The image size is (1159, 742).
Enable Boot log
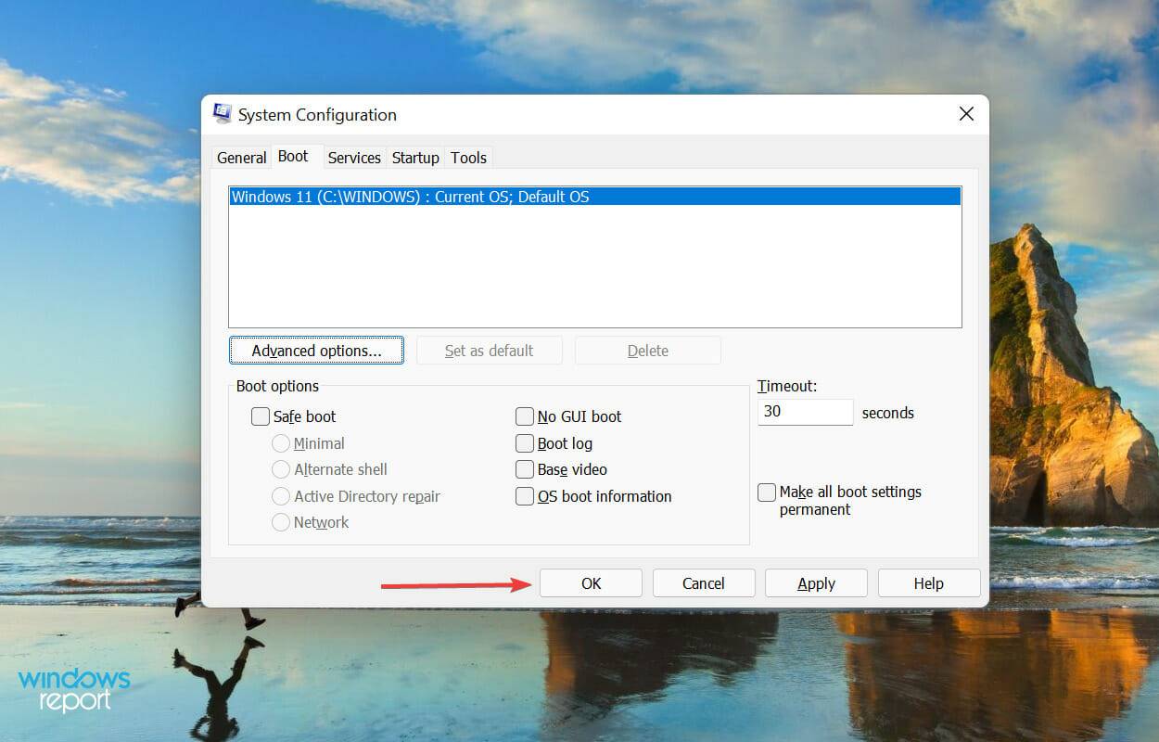[525, 443]
